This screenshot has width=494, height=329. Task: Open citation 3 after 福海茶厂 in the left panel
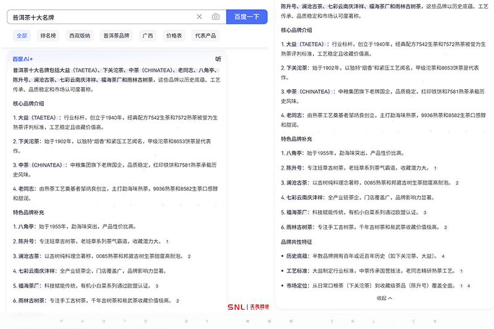pos(157,286)
